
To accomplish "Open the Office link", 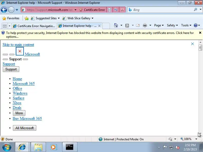I will click(17, 88).
